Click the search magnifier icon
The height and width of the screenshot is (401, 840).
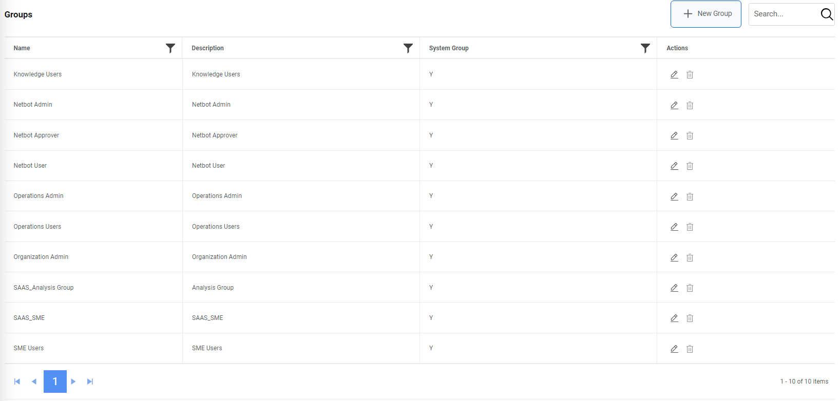827,14
